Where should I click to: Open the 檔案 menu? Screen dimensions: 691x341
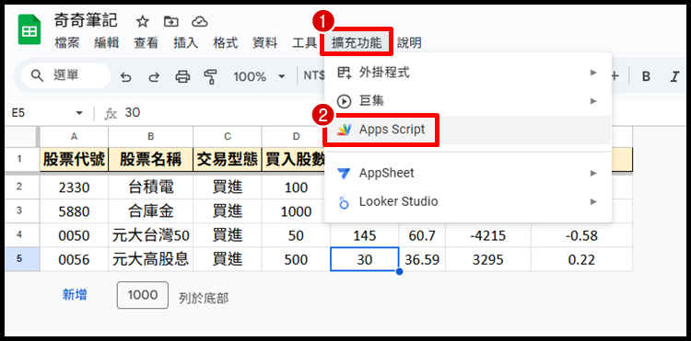click(x=67, y=42)
